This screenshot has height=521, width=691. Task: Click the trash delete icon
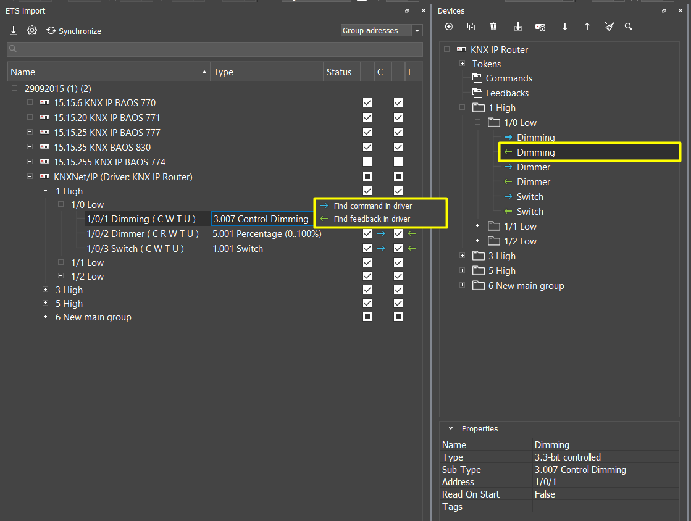click(493, 27)
